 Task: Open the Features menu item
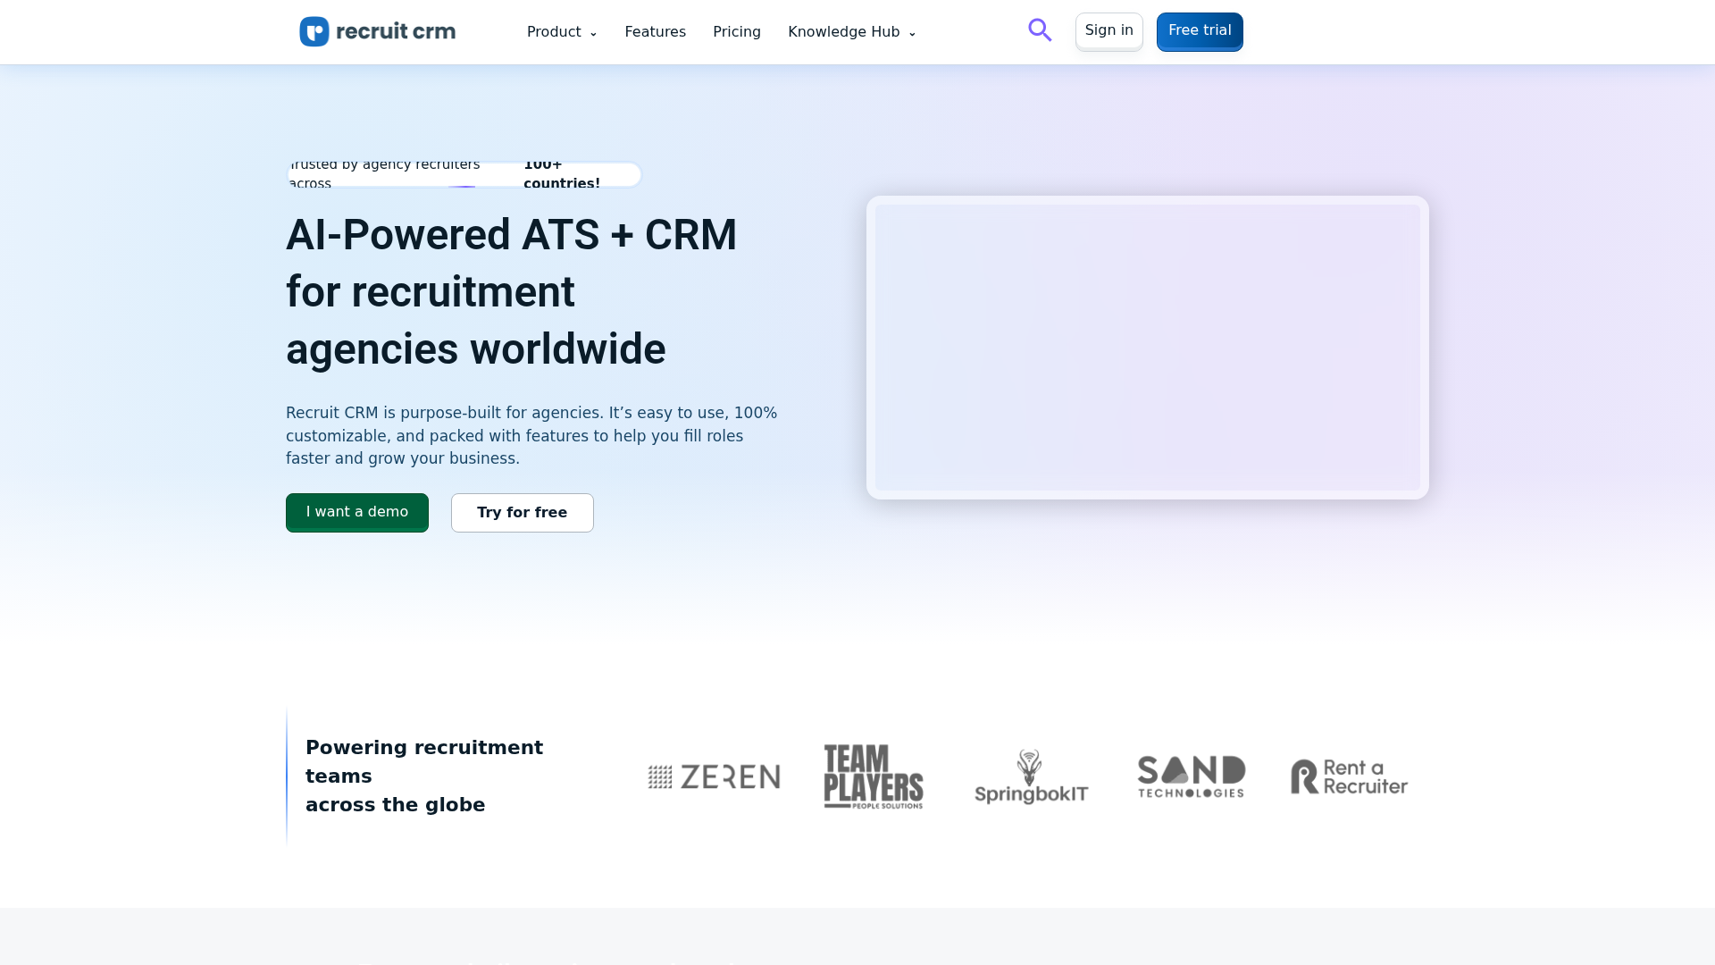point(655,31)
